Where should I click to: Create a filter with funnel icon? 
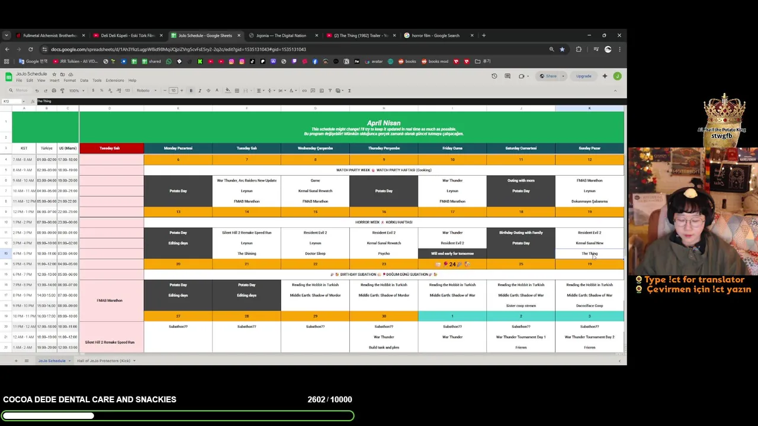(330, 91)
